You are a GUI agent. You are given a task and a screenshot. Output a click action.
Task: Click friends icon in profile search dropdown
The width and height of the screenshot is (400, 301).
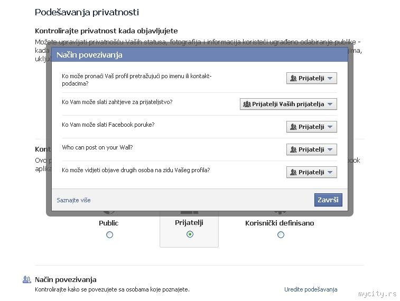tap(293, 78)
